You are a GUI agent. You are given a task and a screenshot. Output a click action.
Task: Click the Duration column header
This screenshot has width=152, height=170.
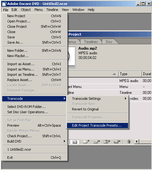coord(147,74)
